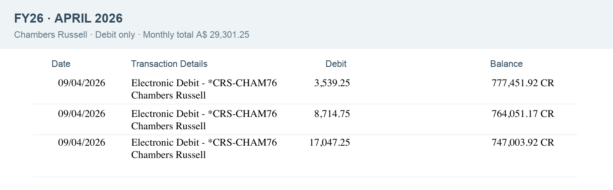
Task: Click the 747,003.92 CR balance
Action: coord(523,142)
